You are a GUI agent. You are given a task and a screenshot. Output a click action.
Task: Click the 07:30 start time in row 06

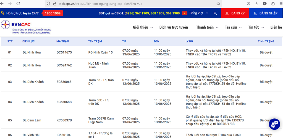coord(131,135)
